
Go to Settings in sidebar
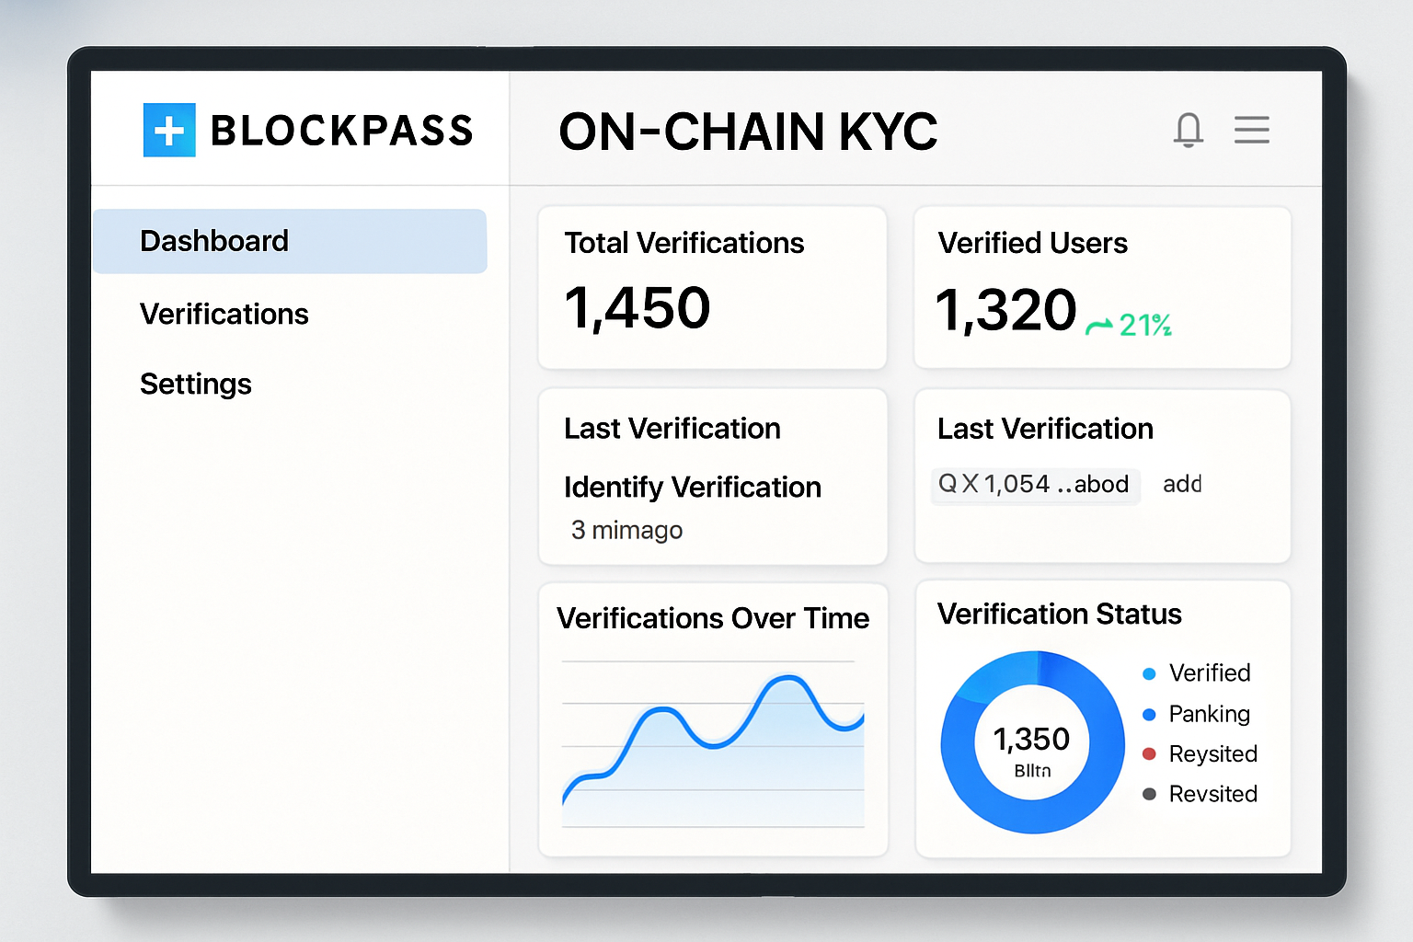point(196,384)
